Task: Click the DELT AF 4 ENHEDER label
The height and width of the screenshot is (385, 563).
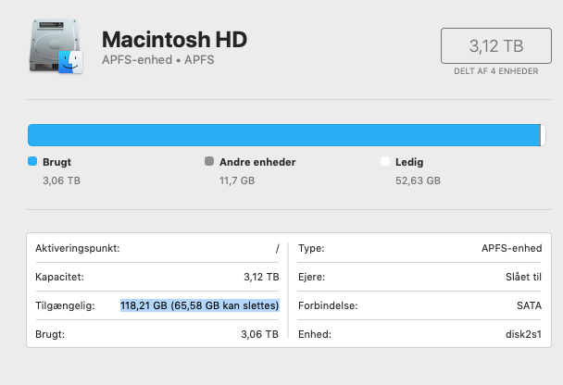Action: tap(496, 71)
